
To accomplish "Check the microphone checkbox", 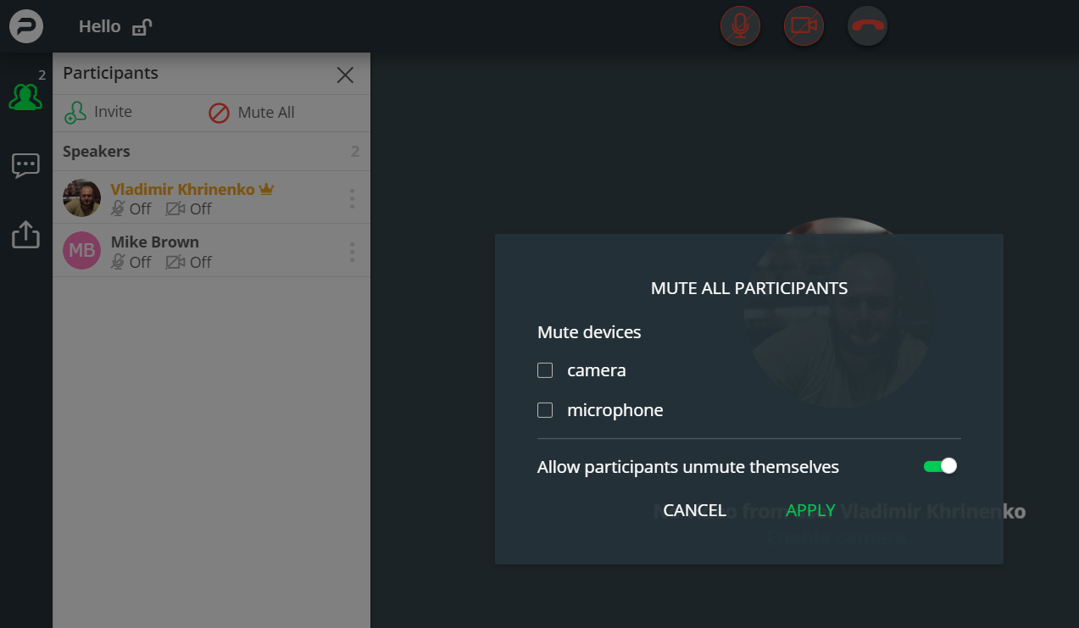I will pos(545,410).
